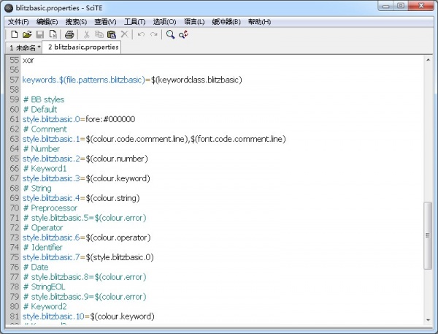Image resolution: width=438 pixels, height=334 pixels.
Task: Click the Paste clipboard icon
Action: 111,34
